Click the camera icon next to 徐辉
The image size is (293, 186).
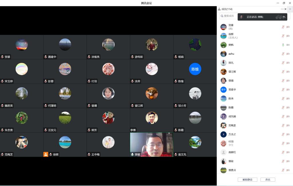(288, 36)
